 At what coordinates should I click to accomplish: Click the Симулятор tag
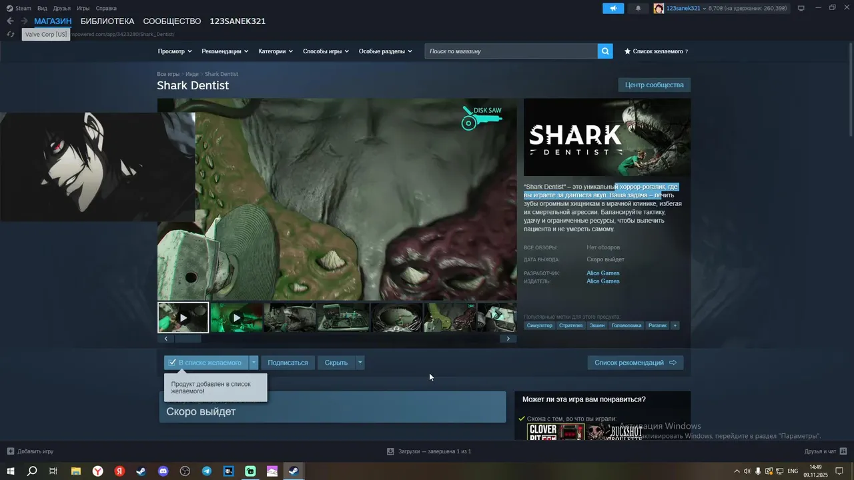pyautogui.click(x=540, y=325)
